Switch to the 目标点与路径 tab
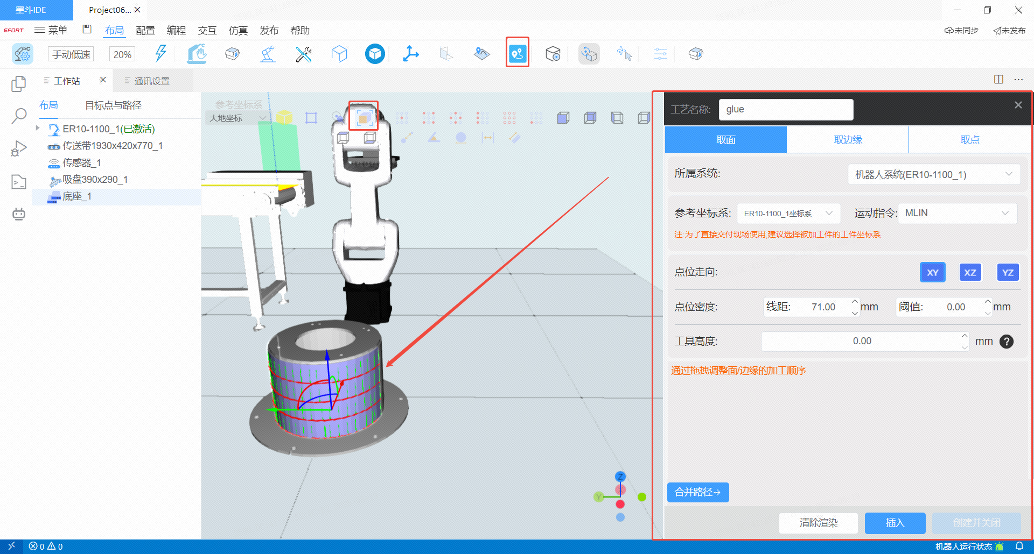 [113, 105]
